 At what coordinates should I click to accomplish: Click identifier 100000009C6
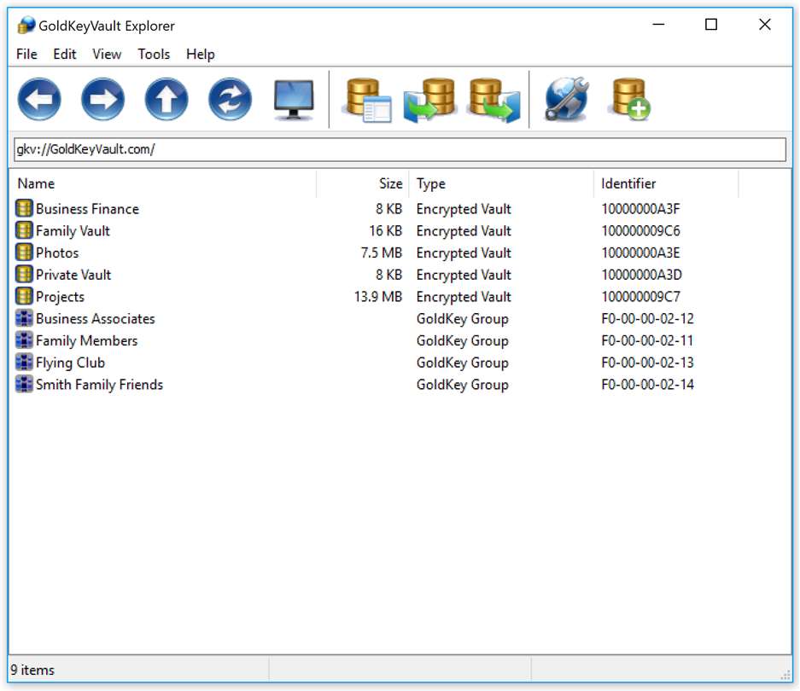point(640,230)
